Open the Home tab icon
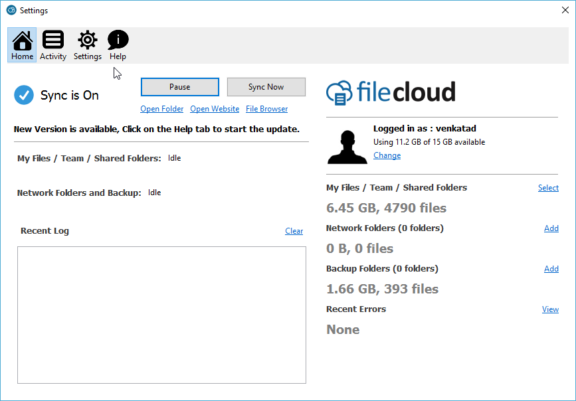The image size is (576, 401). 23,40
